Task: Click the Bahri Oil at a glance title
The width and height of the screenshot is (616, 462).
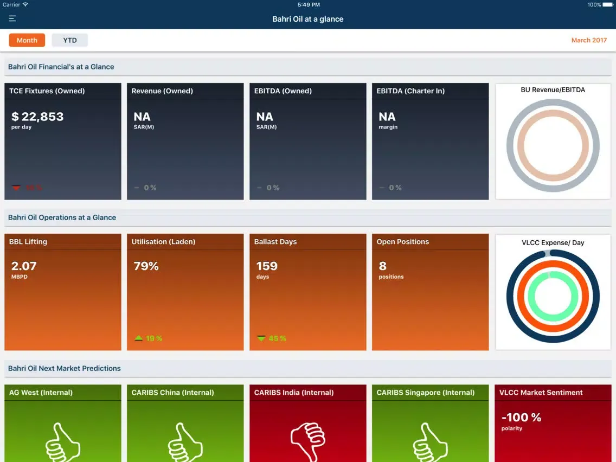Action: coord(307,19)
